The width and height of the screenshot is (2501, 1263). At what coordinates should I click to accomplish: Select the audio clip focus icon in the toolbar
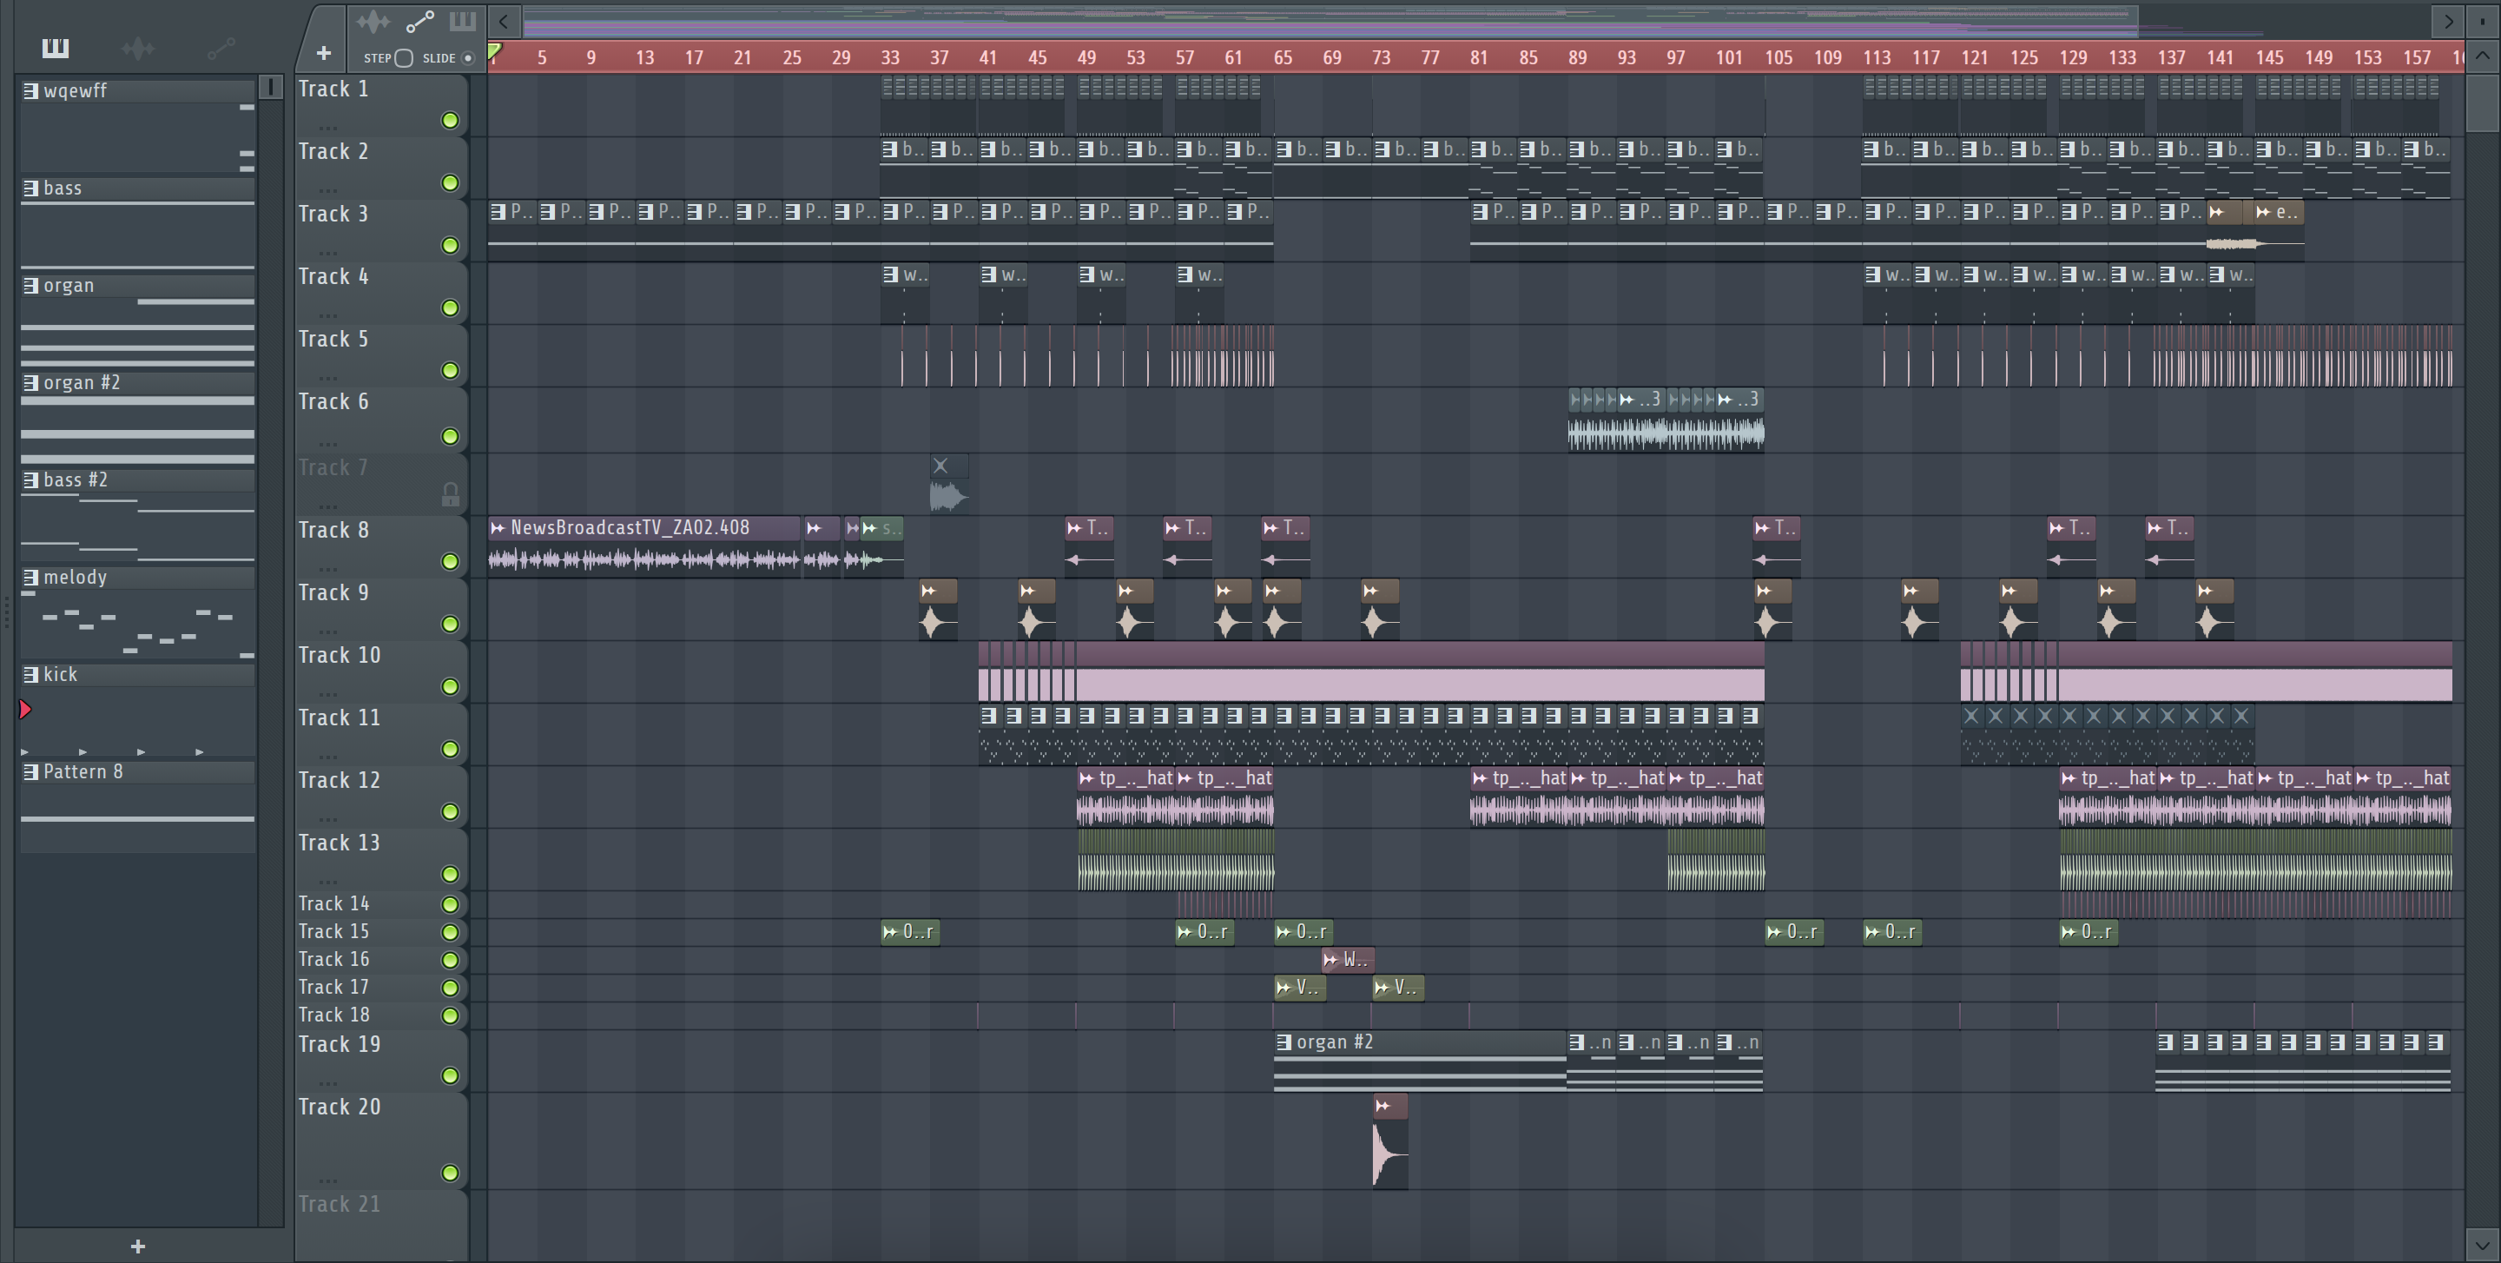[372, 22]
